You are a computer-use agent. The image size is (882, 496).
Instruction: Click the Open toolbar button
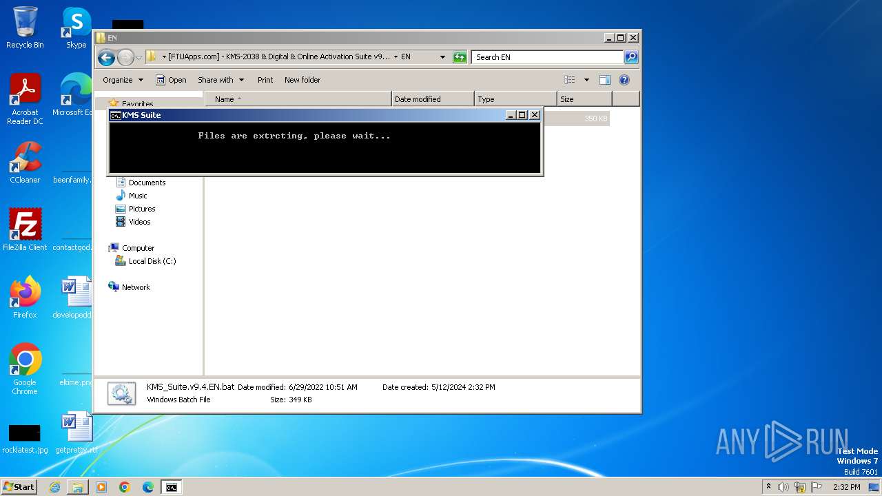[171, 80]
